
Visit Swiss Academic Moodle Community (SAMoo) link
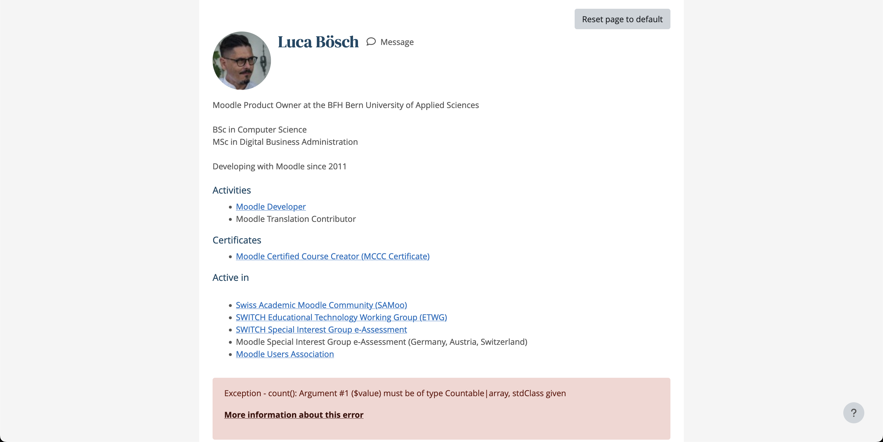[x=321, y=305]
